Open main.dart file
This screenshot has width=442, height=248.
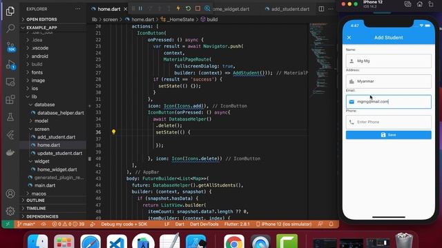pos(45,185)
